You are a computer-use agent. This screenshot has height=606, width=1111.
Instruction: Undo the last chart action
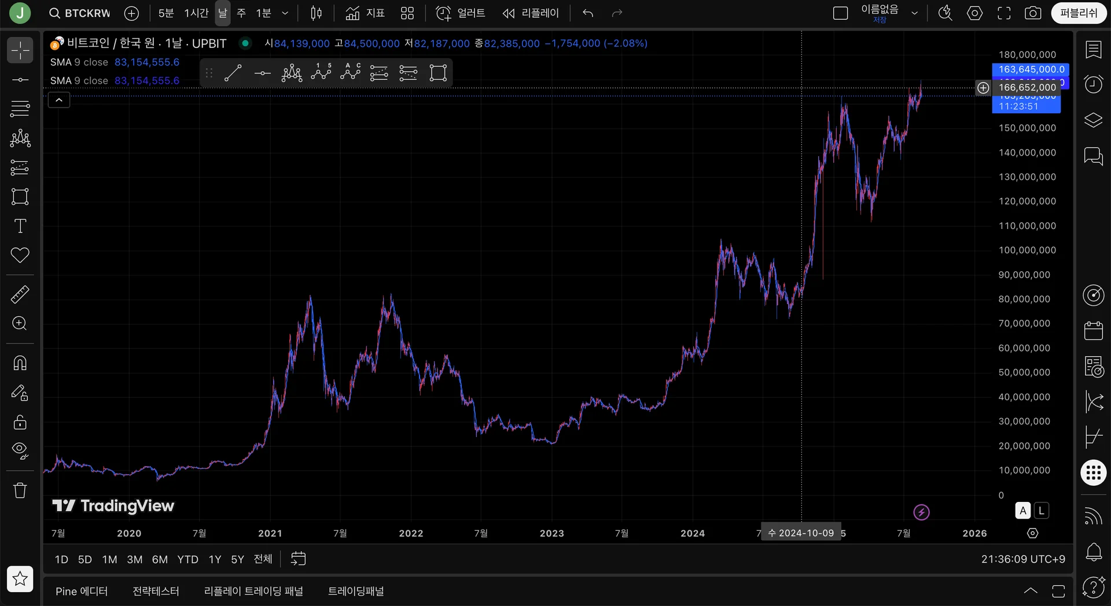[588, 13]
